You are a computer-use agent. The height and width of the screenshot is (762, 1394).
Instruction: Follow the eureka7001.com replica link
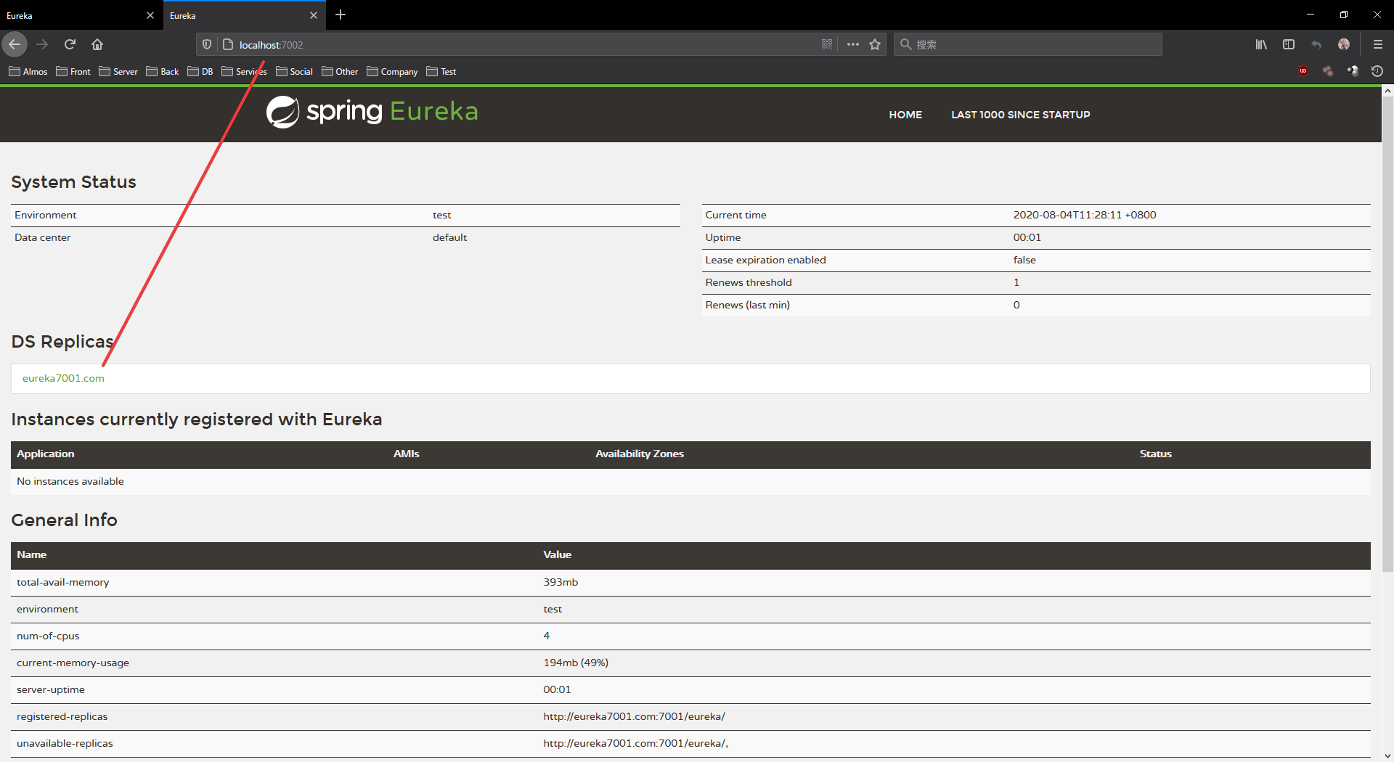[63, 378]
